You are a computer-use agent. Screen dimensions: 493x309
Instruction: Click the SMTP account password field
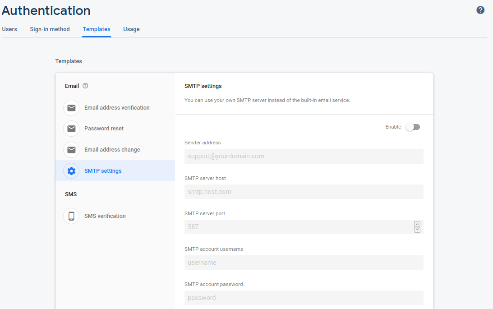[304, 298]
